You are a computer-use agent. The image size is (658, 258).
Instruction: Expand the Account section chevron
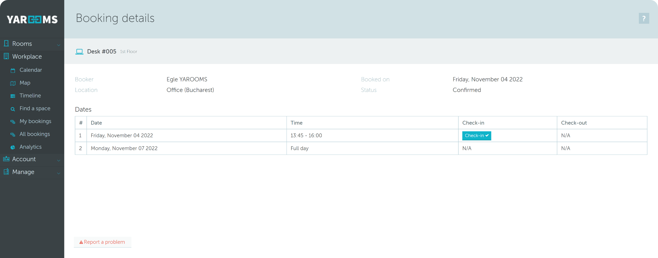pyautogui.click(x=59, y=160)
